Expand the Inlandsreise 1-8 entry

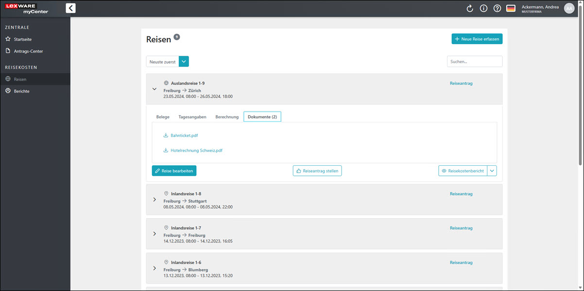(155, 200)
